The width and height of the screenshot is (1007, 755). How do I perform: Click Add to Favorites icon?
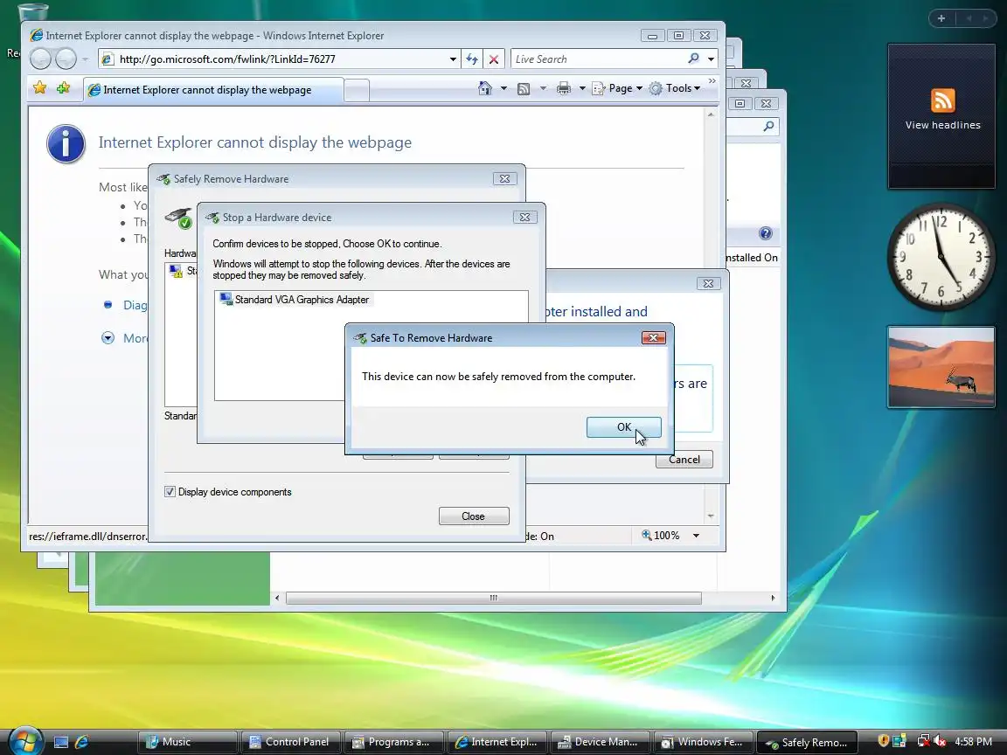click(63, 88)
